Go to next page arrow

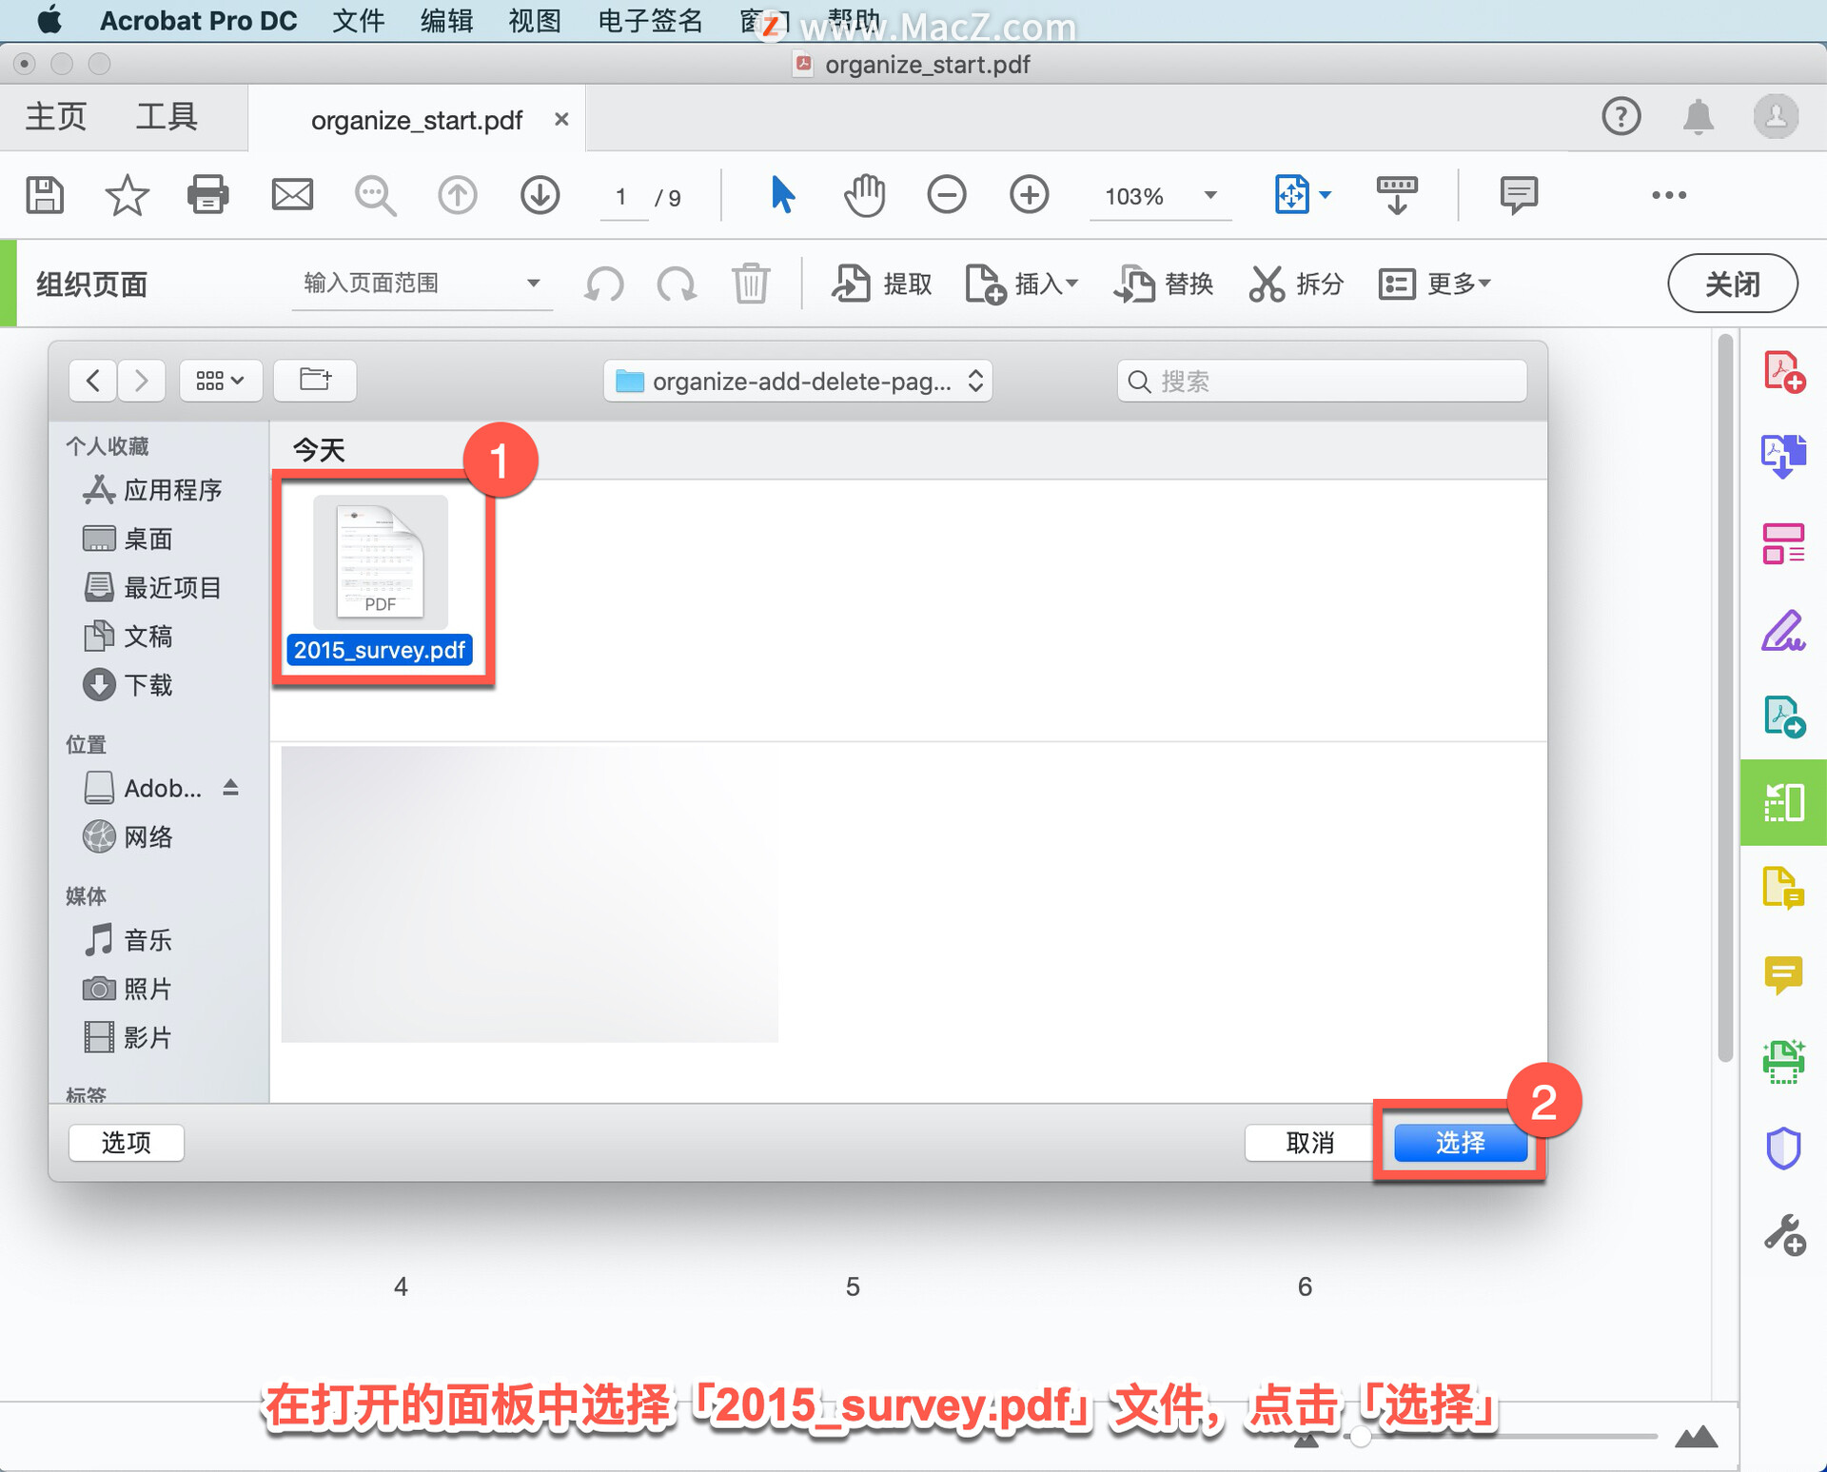point(540,195)
